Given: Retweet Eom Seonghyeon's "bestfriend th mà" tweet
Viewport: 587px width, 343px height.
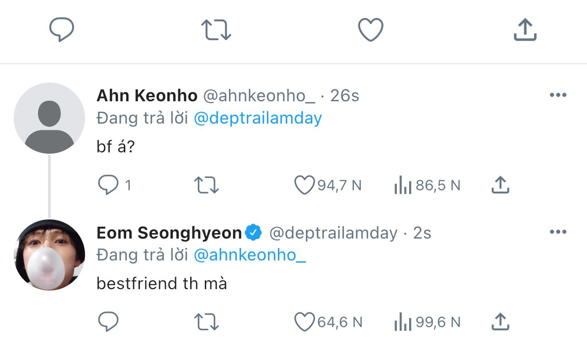Looking at the screenshot, I should [x=207, y=322].
